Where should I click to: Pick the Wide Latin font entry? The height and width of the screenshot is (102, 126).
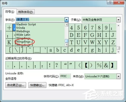pos(23,35)
